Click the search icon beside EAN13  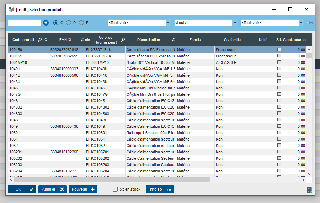82,40
